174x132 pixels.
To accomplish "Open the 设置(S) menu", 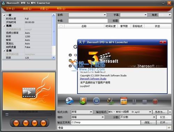I will tap(44, 9).
